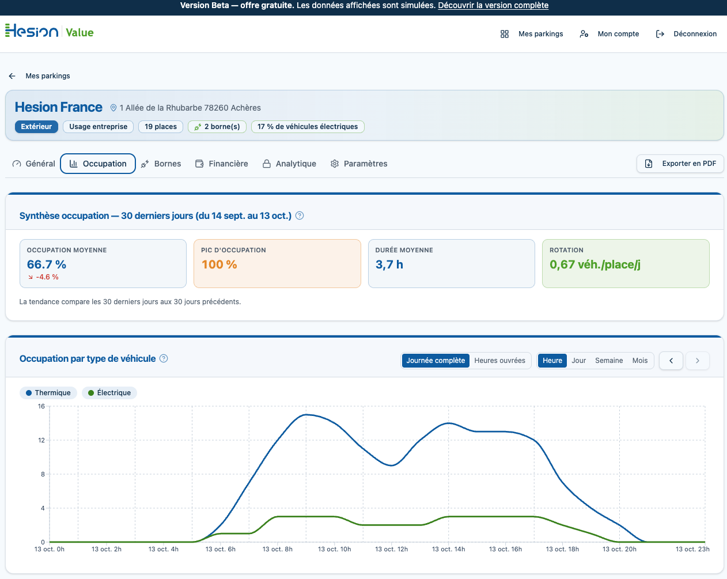Click the plug icon in 2 borne(s) badge
This screenshot has width=727, height=579.
(x=198, y=127)
